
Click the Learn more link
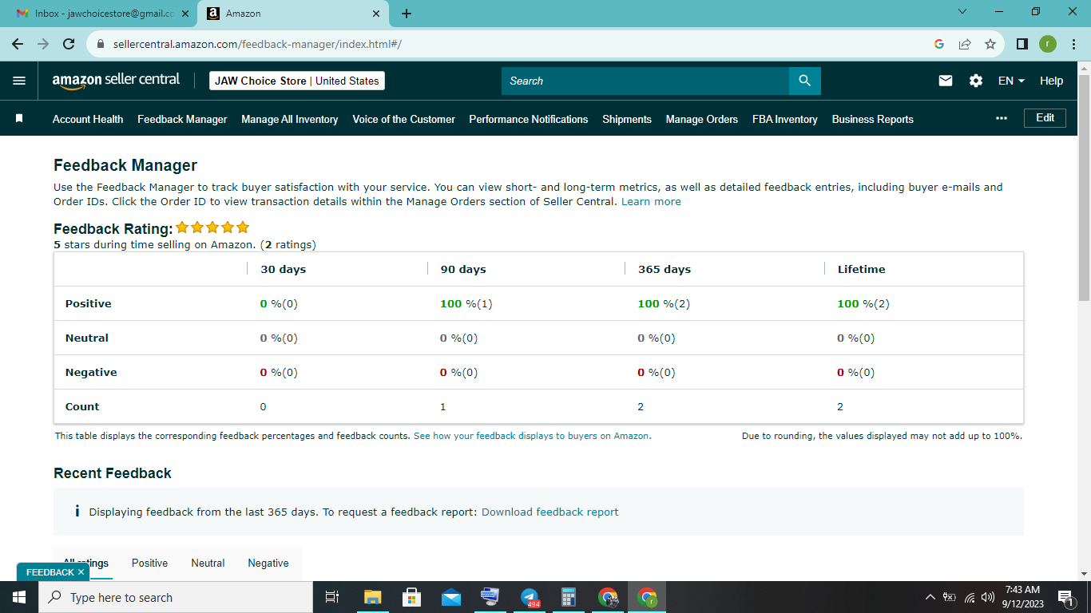(651, 201)
